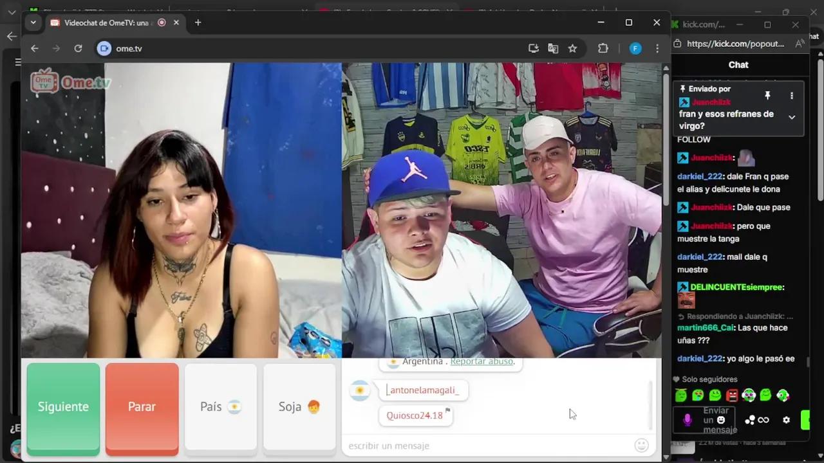Click the cast icon in Chrome toolbar
Screen dimensions: 824x463
pyautogui.click(x=533, y=48)
